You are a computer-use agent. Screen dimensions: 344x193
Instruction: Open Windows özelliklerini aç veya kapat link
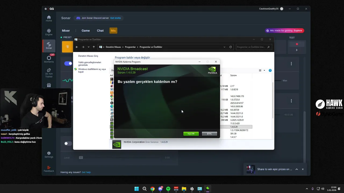point(92,70)
